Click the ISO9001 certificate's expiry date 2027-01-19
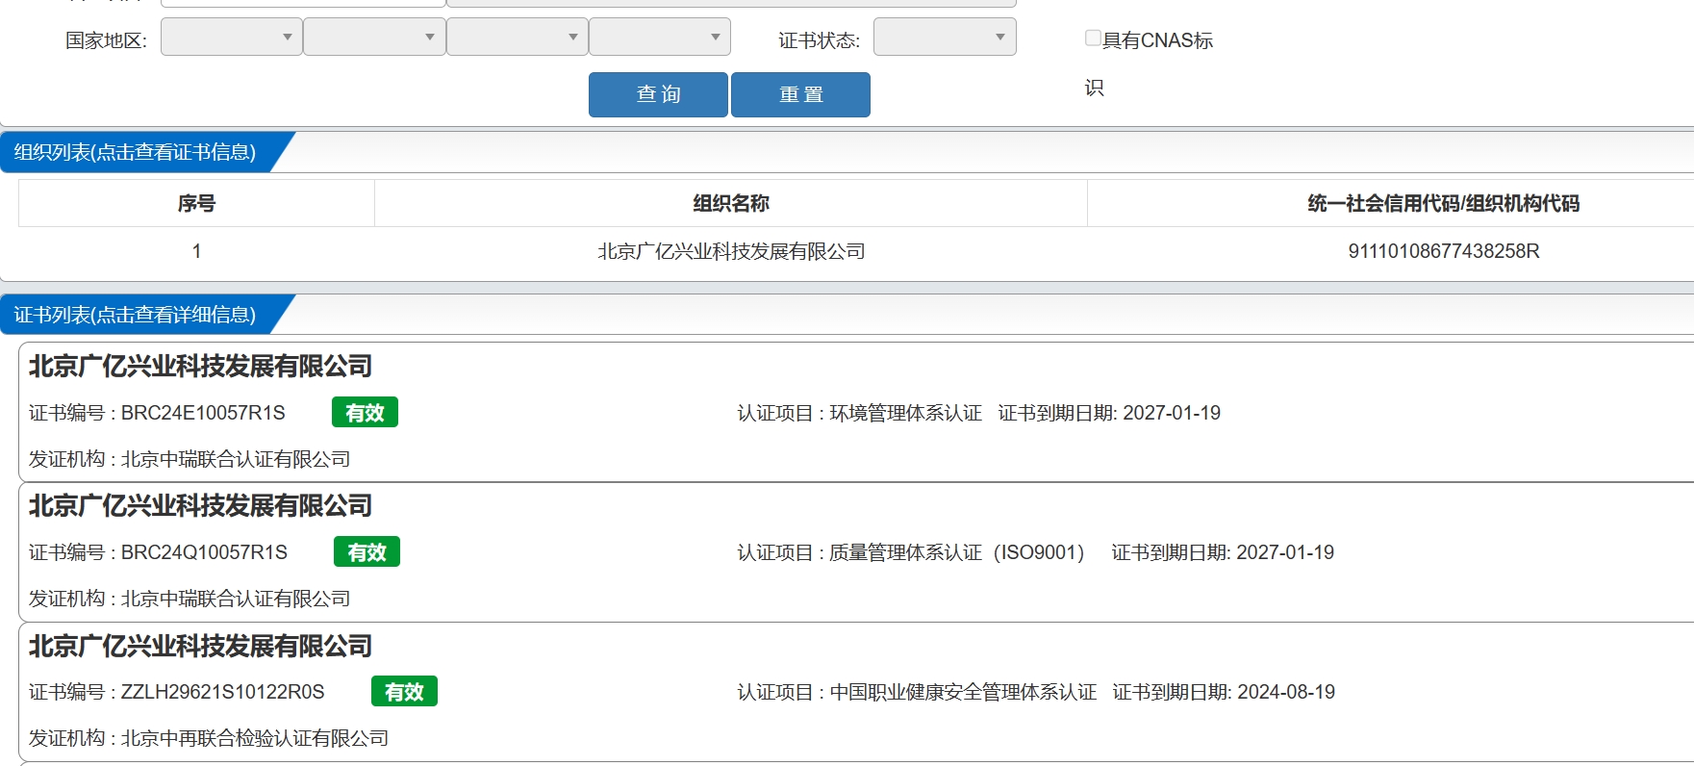The width and height of the screenshot is (1694, 766). tap(1285, 552)
